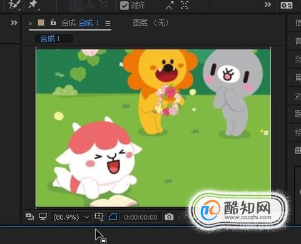
Task: Click the snapshot camera icon
Action: pyautogui.click(x=169, y=217)
